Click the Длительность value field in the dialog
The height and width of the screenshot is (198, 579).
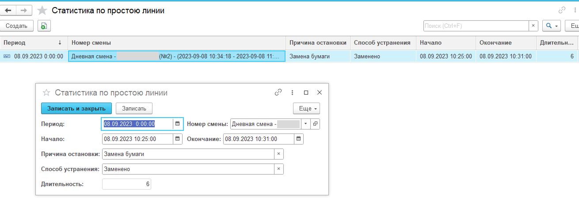pyautogui.click(x=126, y=184)
